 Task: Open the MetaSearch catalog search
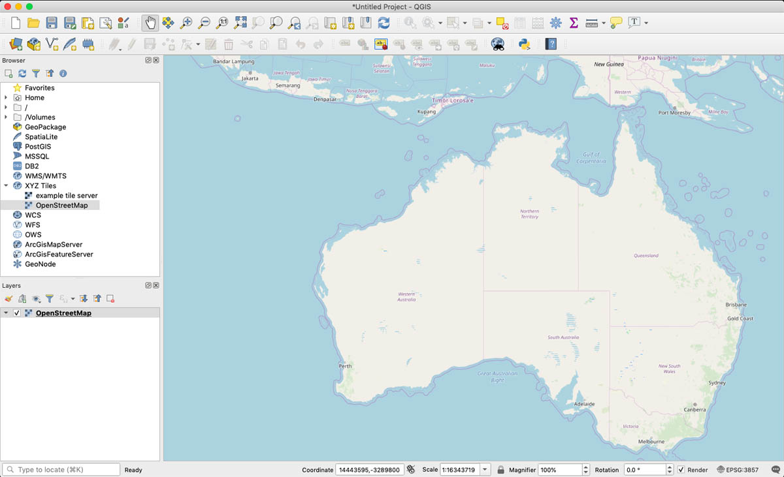click(498, 46)
